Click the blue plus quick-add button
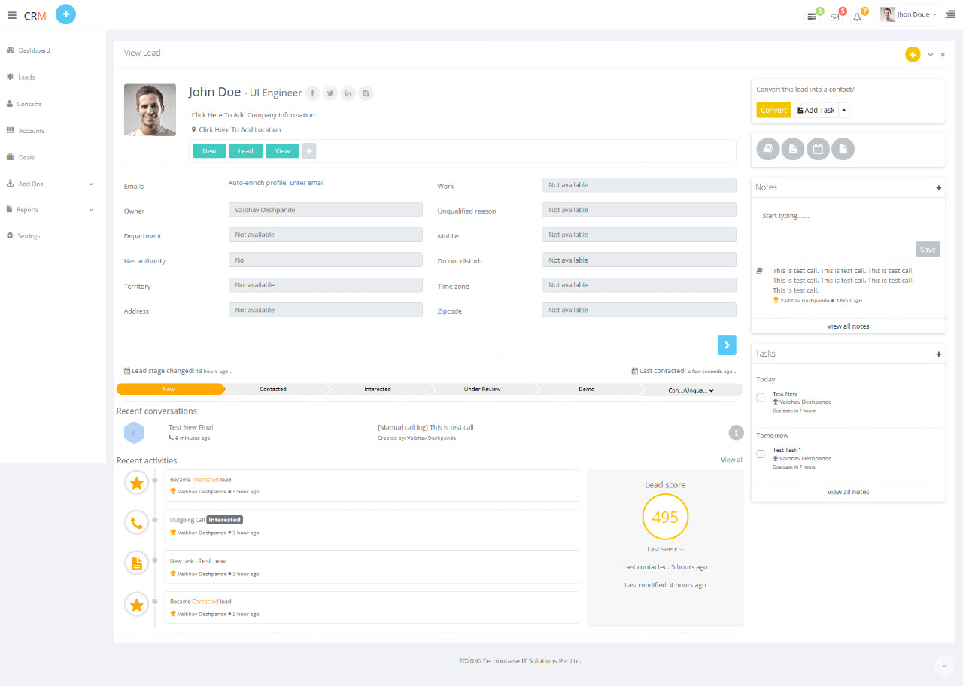The height and width of the screenshot is (686, 963). pos(66,14)
